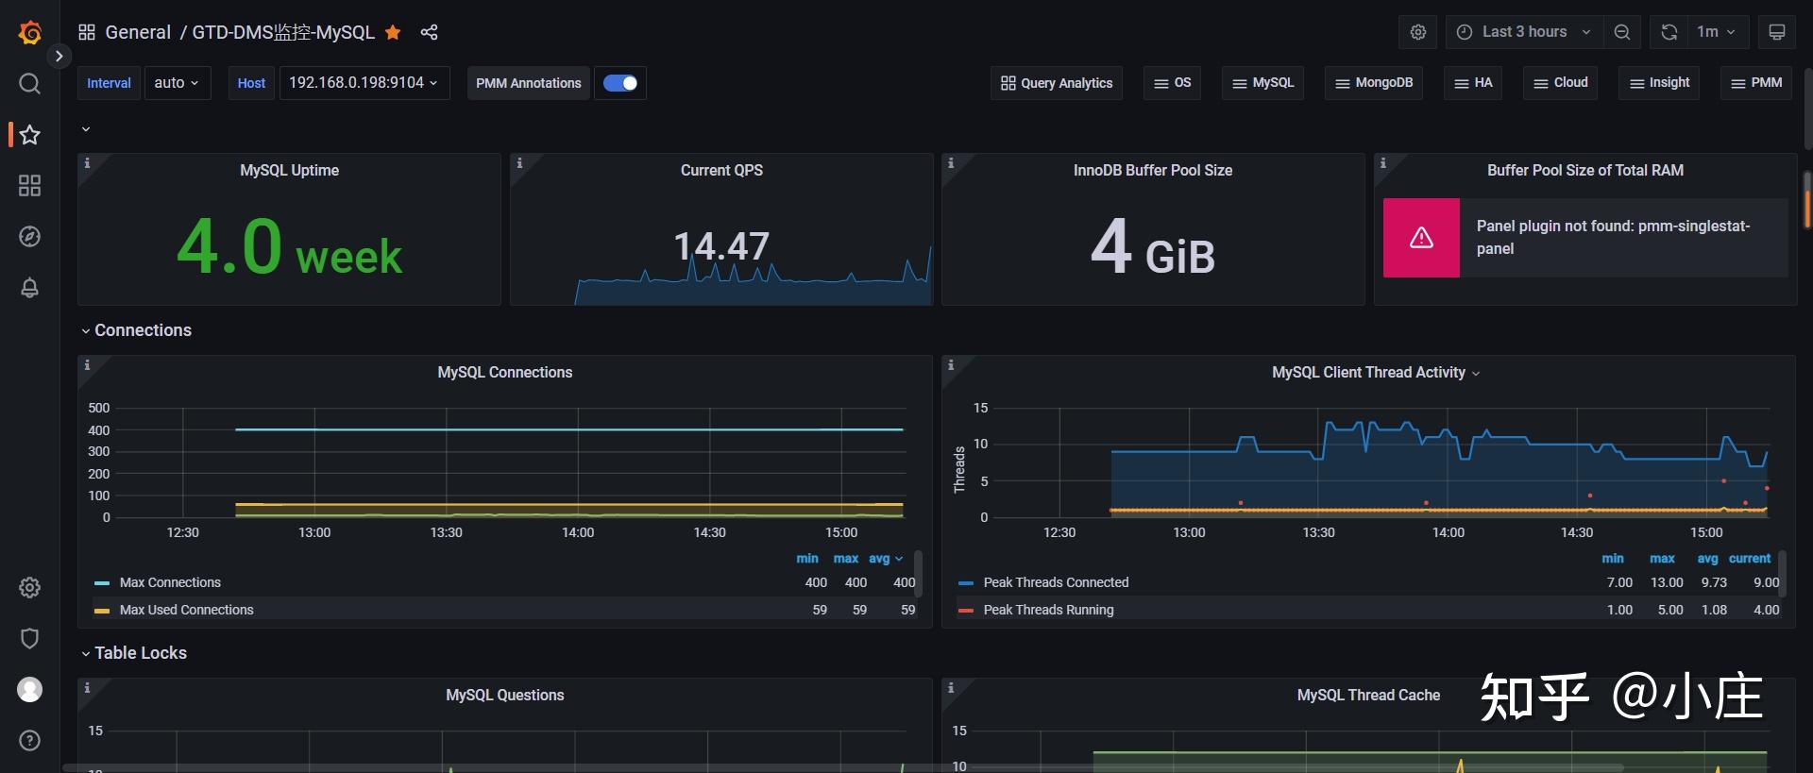Open the search dashboards icon
This screenshot has height=773, width=1813.
pos(29,84)
